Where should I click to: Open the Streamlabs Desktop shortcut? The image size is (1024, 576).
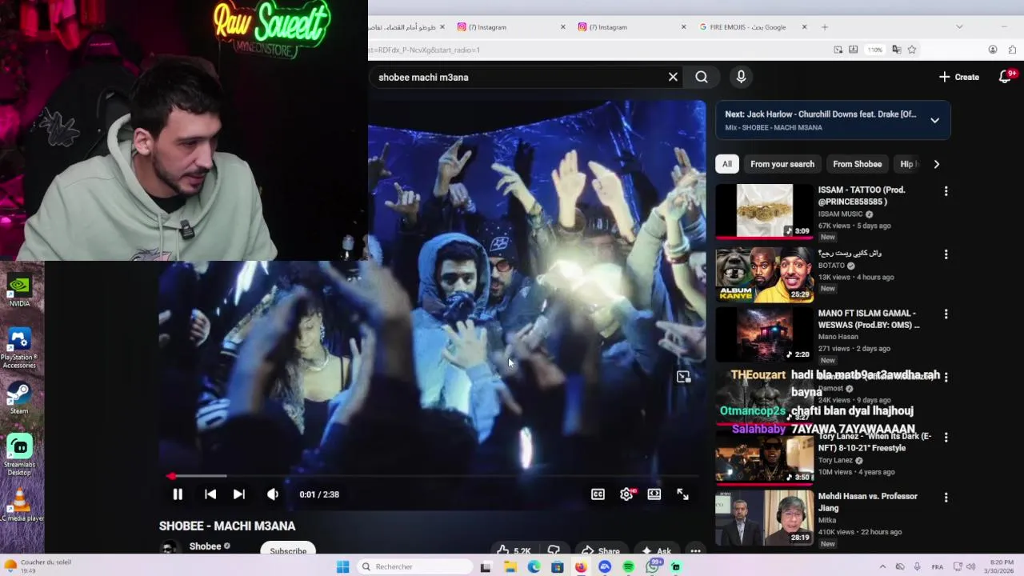click(x=19, y=454)
